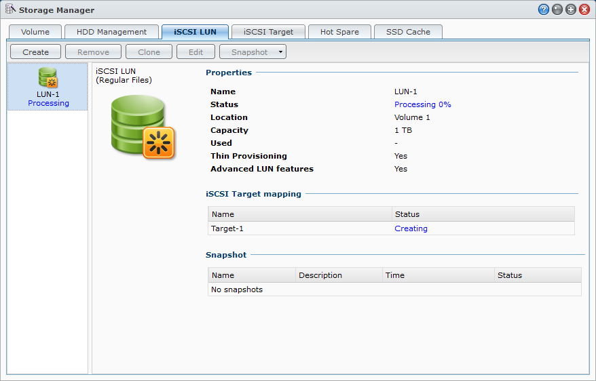
Task: Open the help question mark icon
Action: [x=543, y=9]
